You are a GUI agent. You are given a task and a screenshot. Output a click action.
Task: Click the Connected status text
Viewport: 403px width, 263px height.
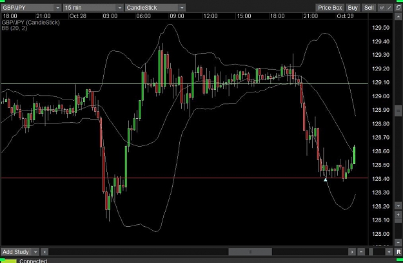[33, 260]
